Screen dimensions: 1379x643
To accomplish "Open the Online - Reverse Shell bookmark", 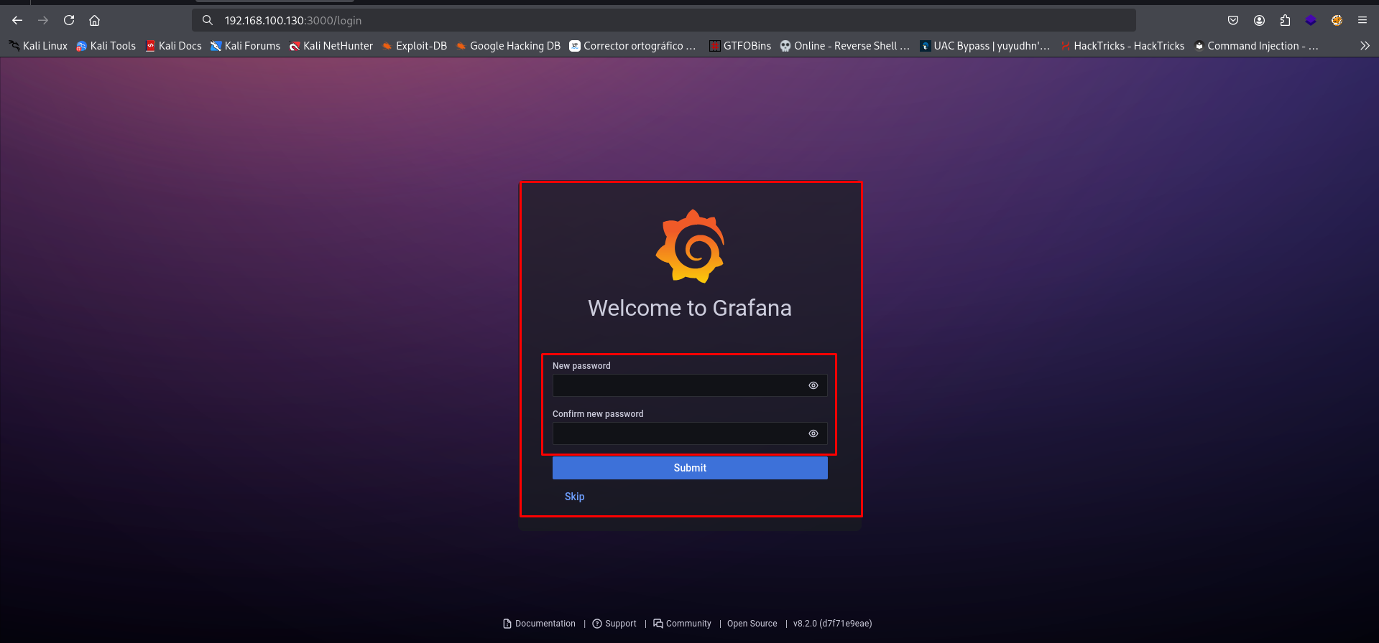I will pyautogui.click(x=845, y=46).
